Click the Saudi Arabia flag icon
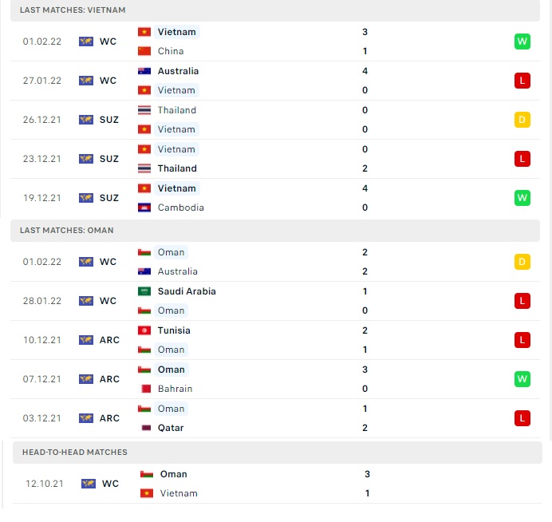 144,291
